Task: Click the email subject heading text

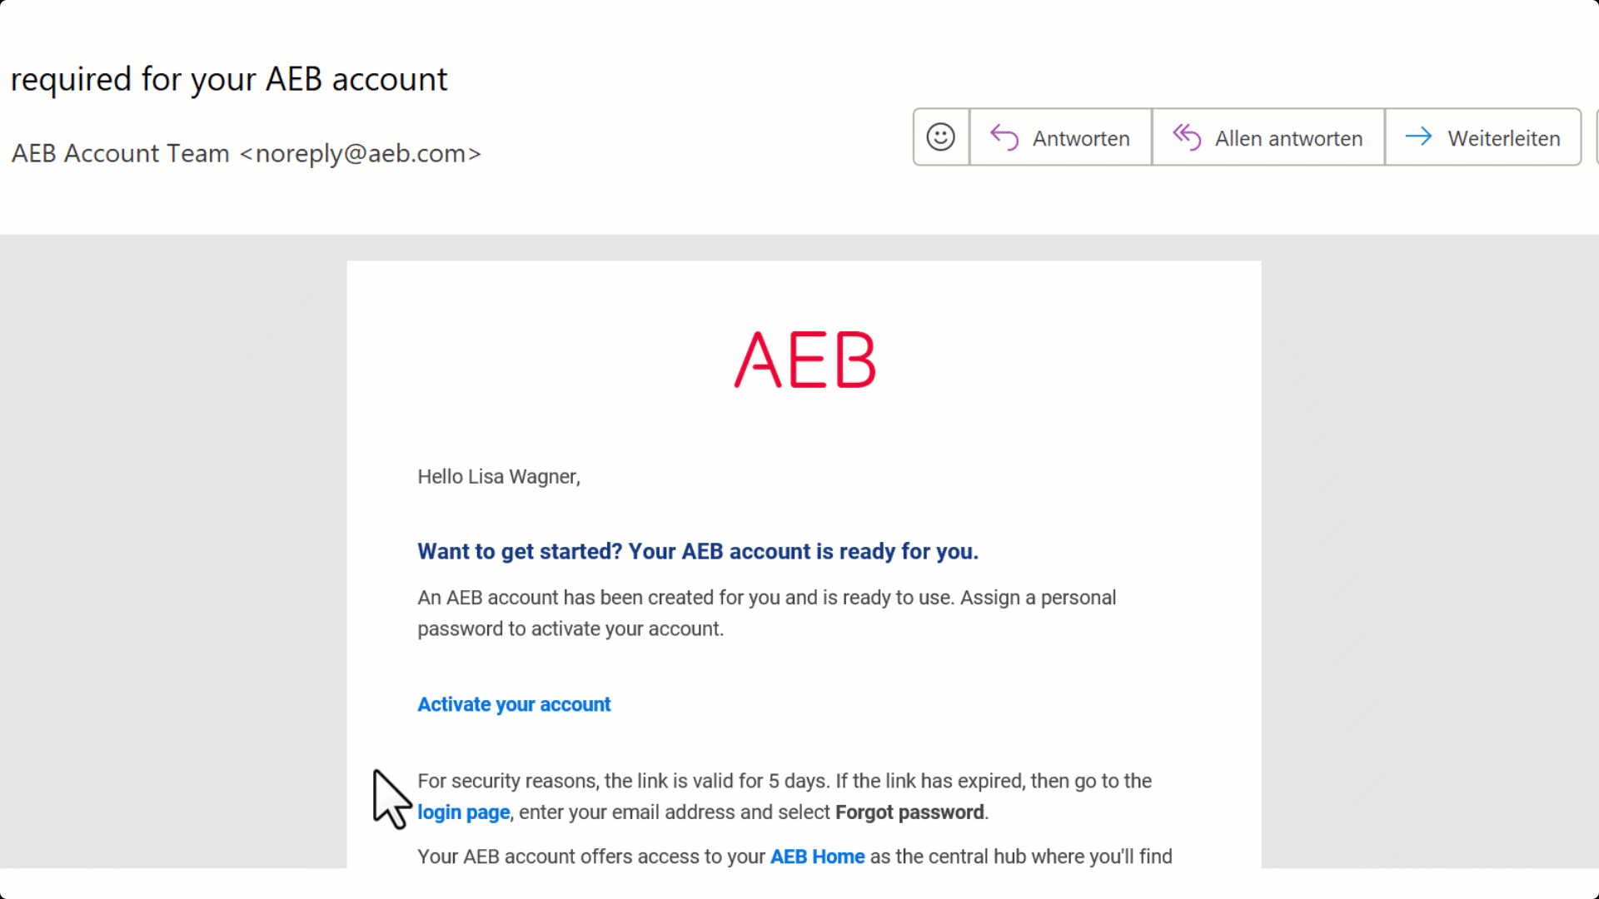Action: [x=229, y=80]
